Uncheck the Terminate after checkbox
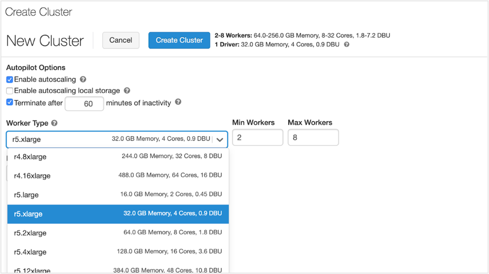 tap(9, 102)
